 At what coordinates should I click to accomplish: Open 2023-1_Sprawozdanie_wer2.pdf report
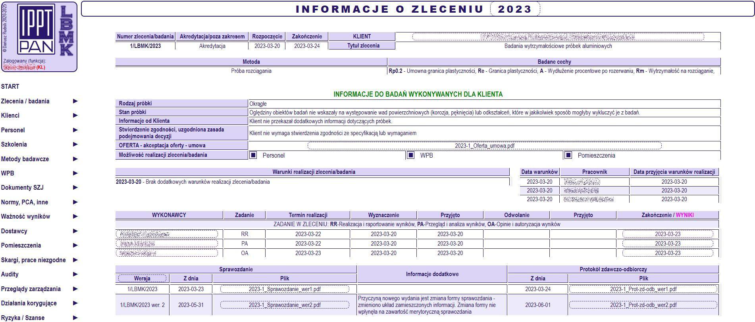click(285, 305)
